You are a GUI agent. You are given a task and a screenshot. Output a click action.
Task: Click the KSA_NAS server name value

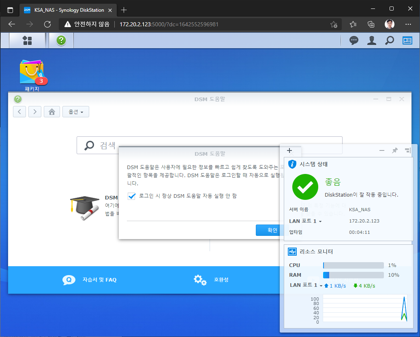tap(360, 210)
